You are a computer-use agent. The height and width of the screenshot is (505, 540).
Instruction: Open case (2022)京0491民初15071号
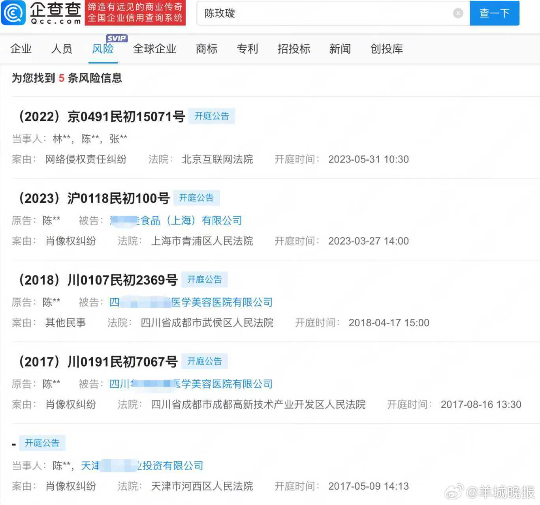(x=102, y=116)
